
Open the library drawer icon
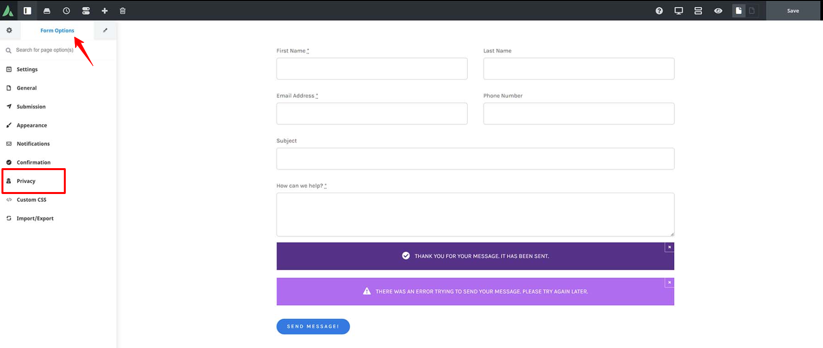point(47,11)
